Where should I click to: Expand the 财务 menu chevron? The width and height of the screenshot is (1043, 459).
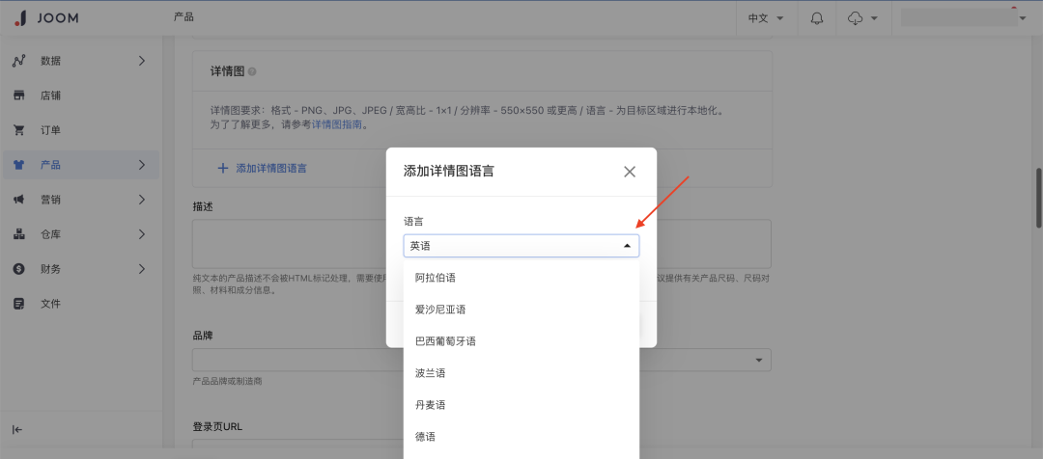141,269
